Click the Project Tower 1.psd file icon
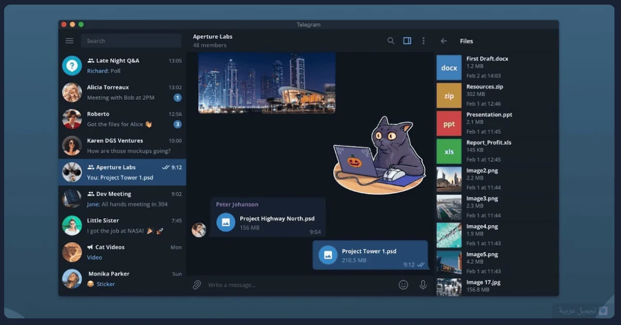The height and width of the screenshot is (325, 621). click(328, 255)
